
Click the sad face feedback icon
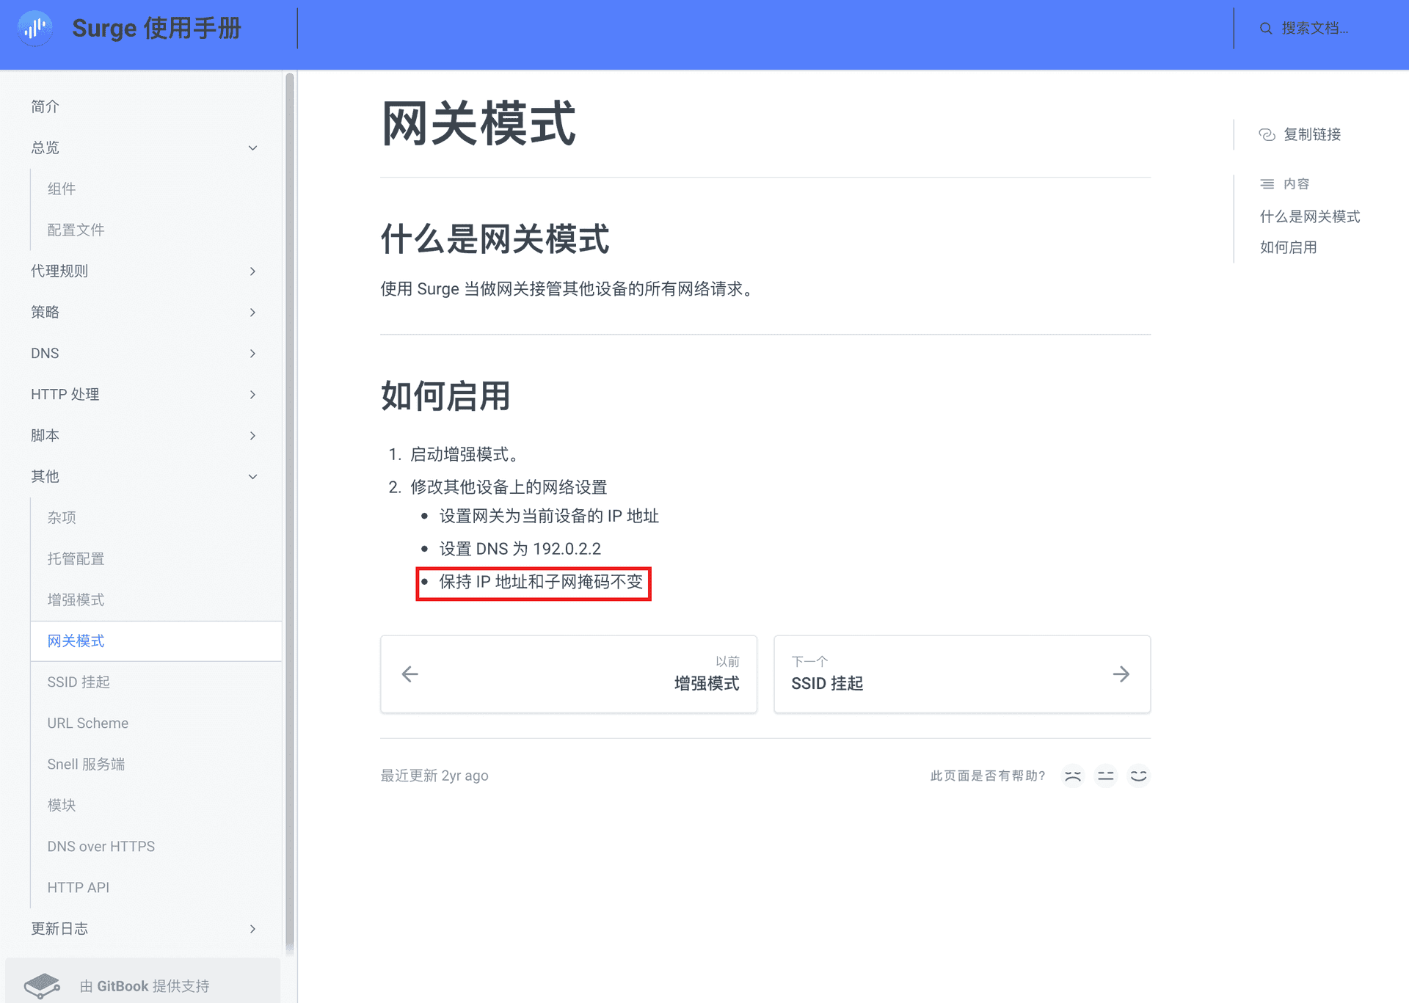1073,776
